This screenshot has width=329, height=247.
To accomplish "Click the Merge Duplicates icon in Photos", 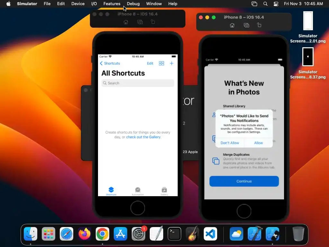I will [216, 161].
